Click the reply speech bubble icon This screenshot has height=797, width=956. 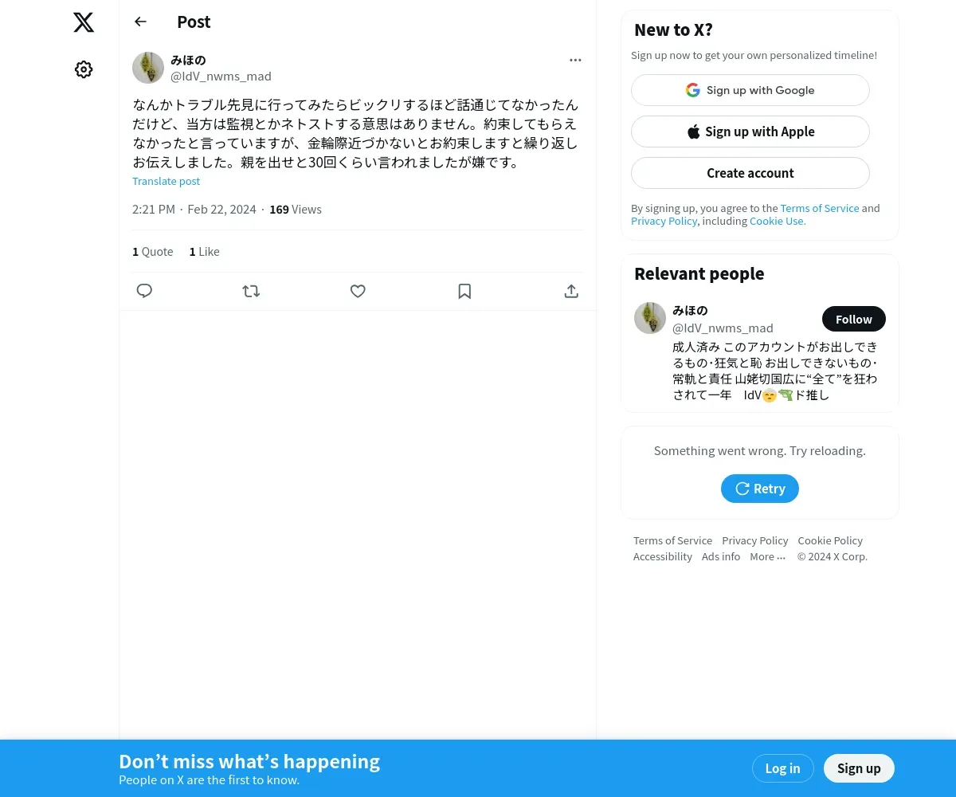[144, 291]
